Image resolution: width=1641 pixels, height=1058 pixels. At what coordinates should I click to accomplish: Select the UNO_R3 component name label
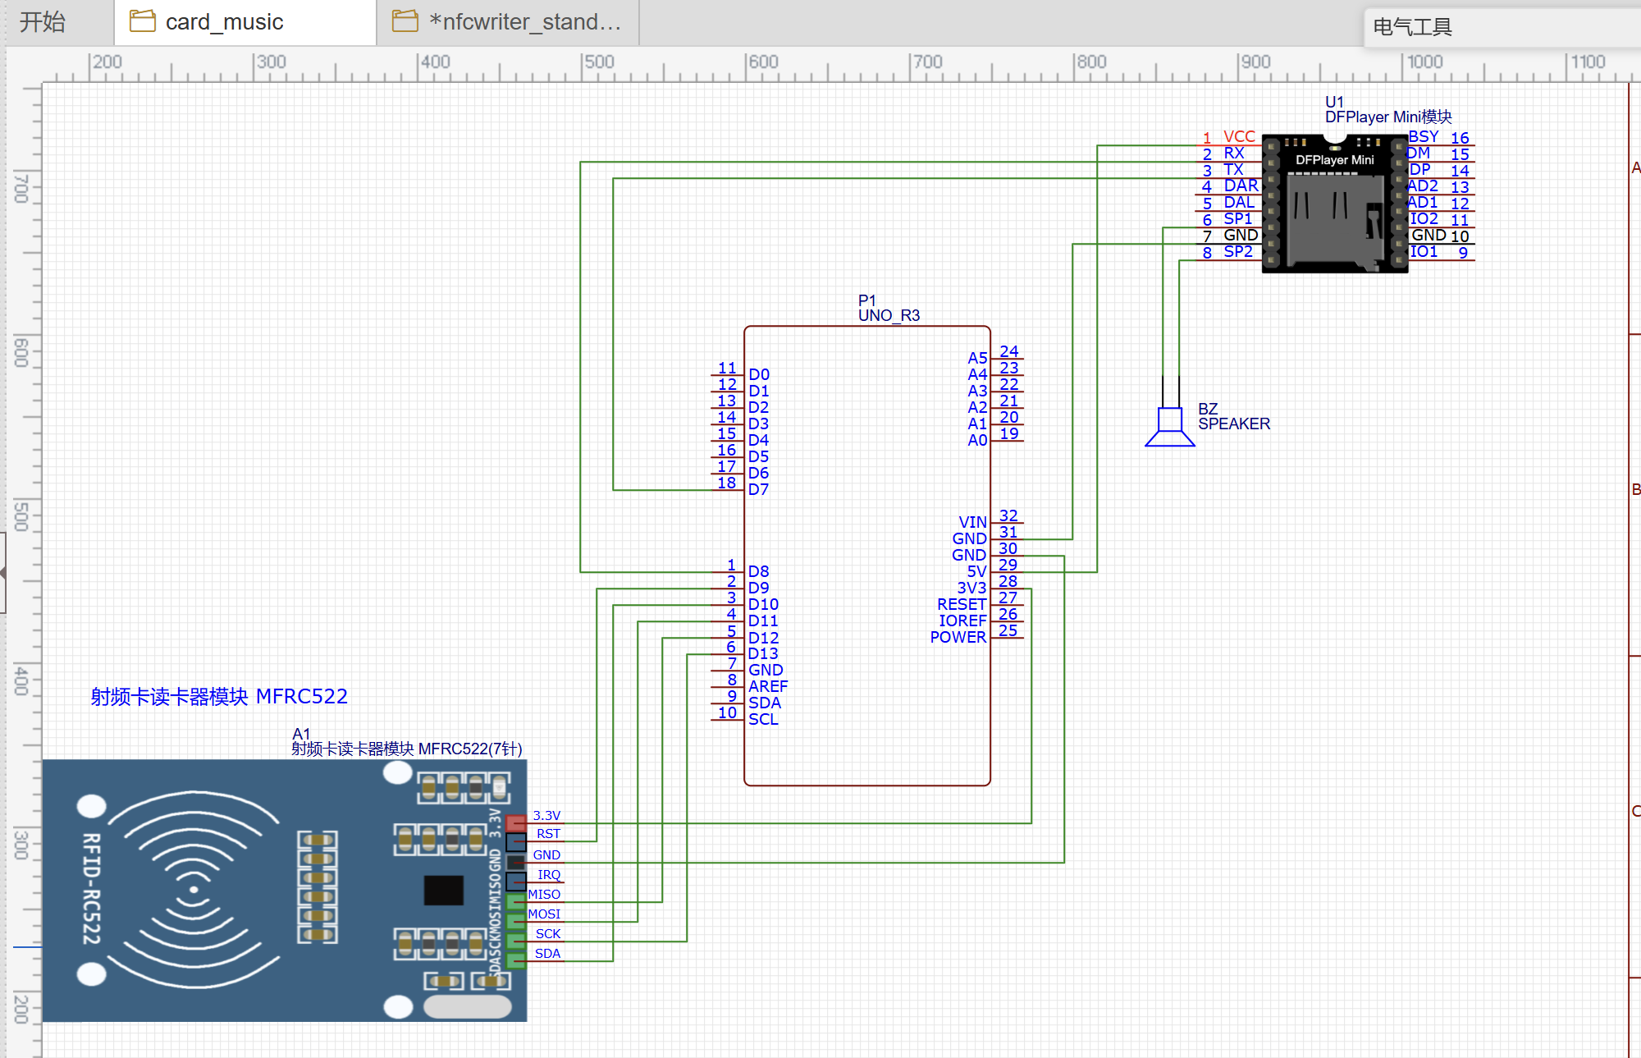(889, 316)
